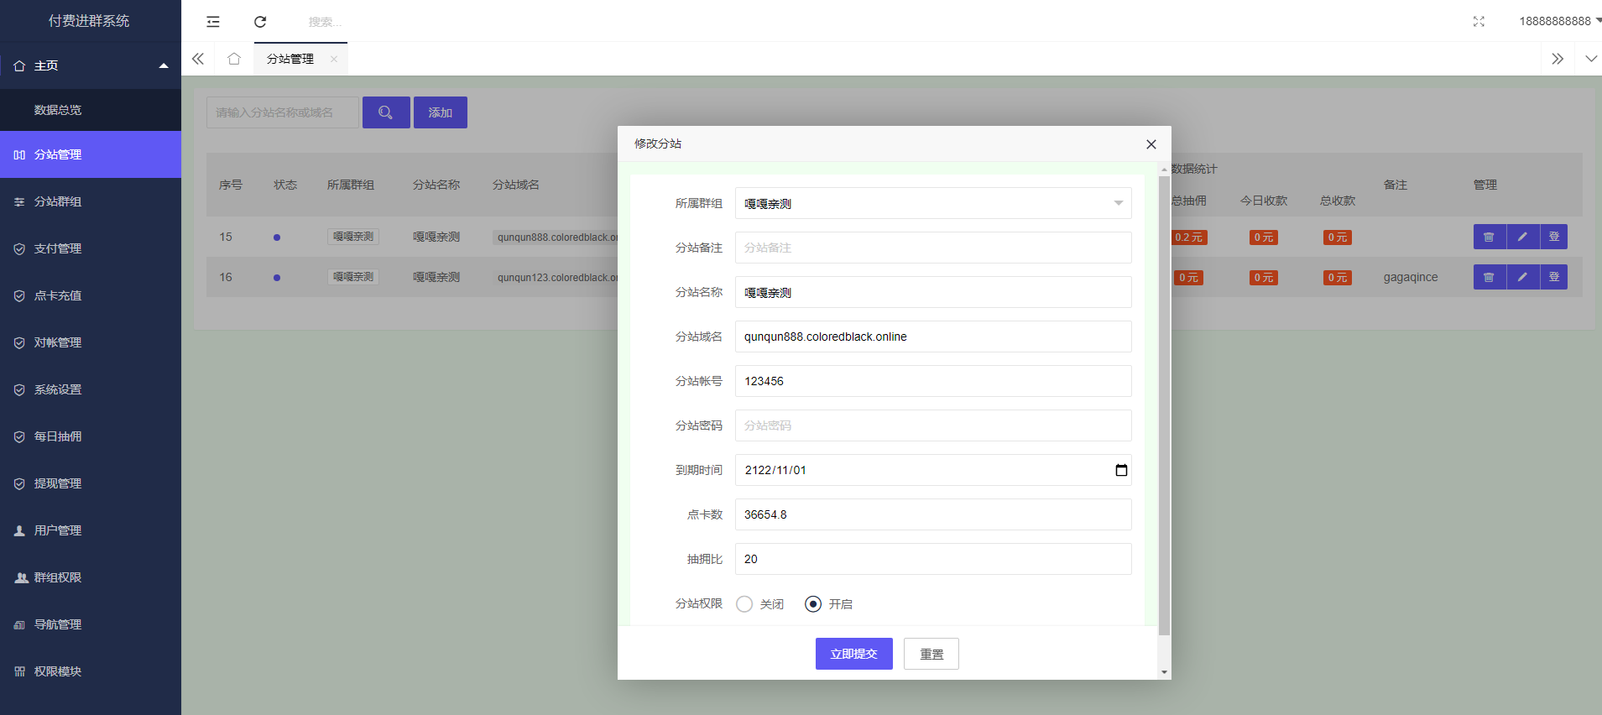Collapse the 主页 menu group
Viewport: 1602px width, 715px height.
pyautogui.click(x=91, y=65)
